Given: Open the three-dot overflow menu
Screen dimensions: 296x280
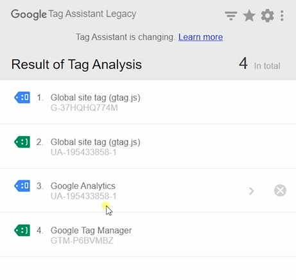Looking at the screenshot, I should (282, 16).
